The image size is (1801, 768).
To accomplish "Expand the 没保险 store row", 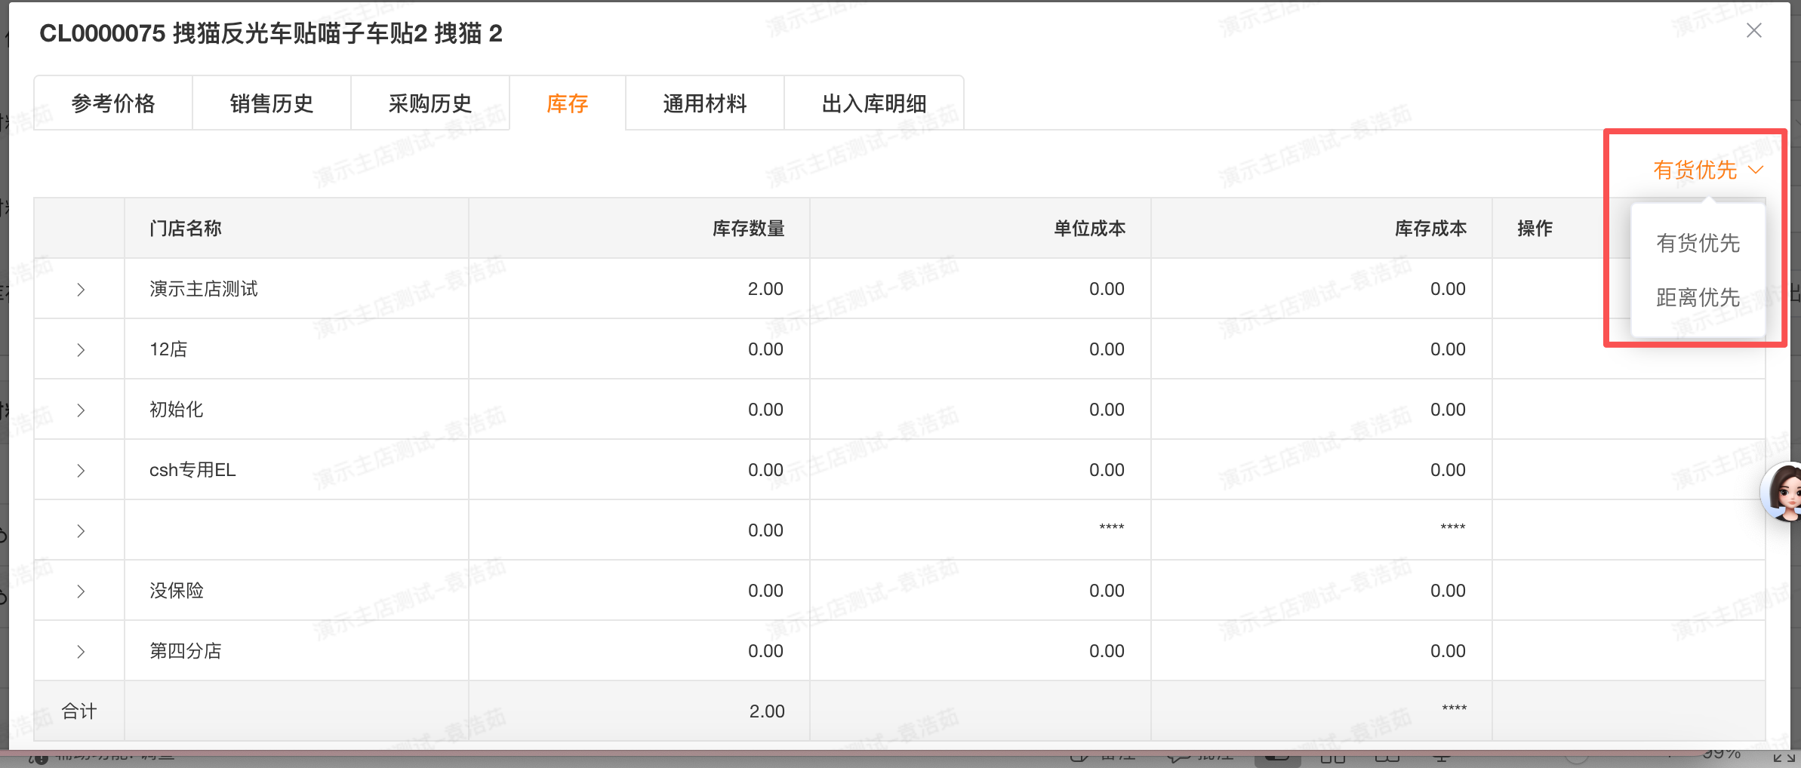I will [81, 591].
